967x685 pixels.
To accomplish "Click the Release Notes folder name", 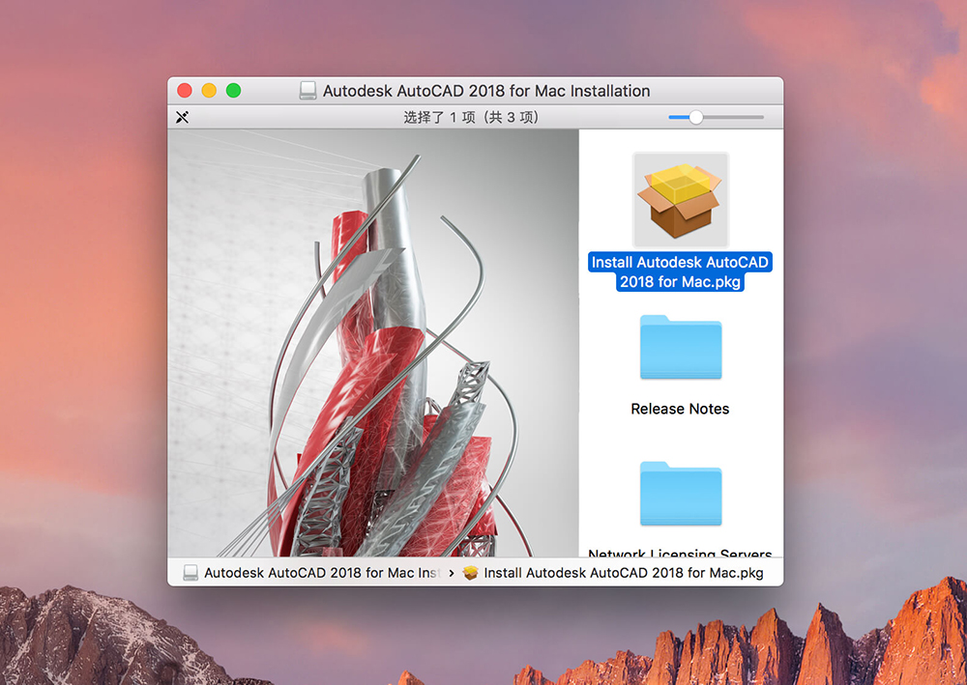I will [680, 409].
